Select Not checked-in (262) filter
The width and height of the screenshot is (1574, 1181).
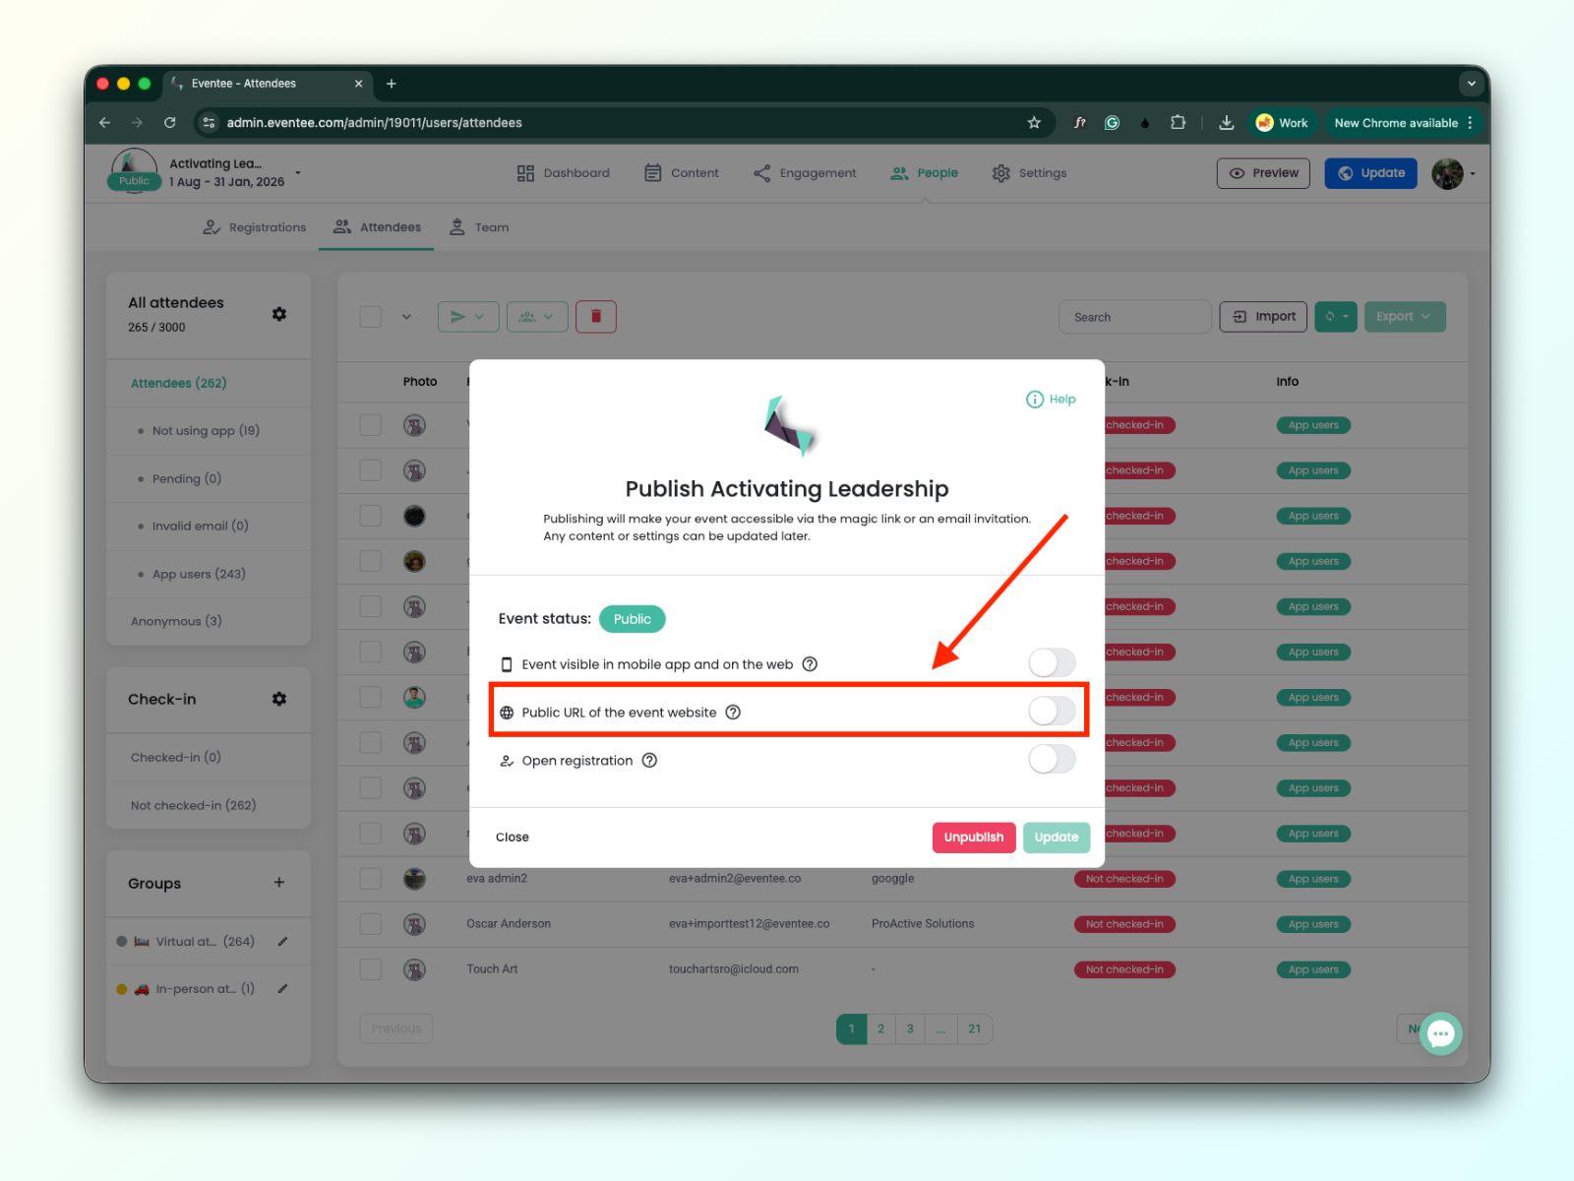click(193, 805)
